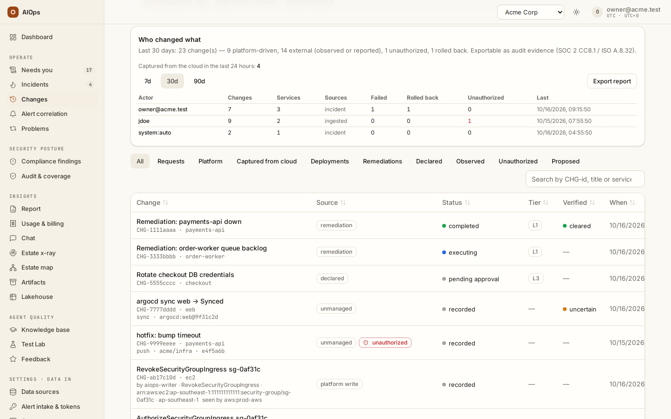Image resolution: width=671 pixels, height=419 pixels.
Task: Switch to the Captured from cloud tab
Action: pos(267,161)
